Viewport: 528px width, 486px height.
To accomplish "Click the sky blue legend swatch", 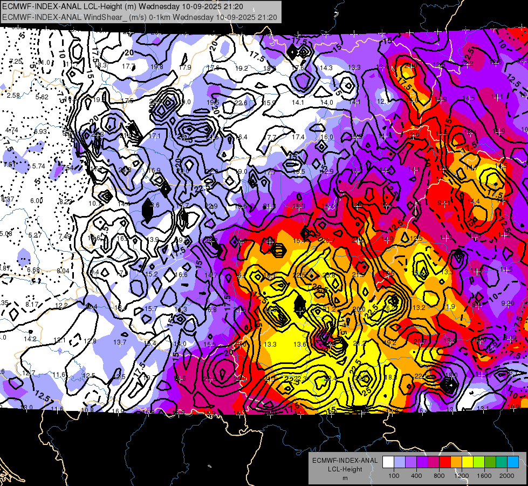I will pos(513,462).
